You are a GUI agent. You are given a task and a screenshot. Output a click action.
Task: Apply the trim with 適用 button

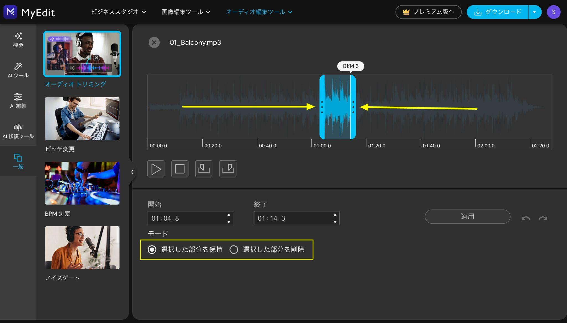point(467,217)
